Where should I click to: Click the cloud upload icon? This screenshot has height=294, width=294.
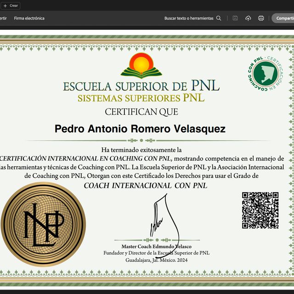click(248, 18)
